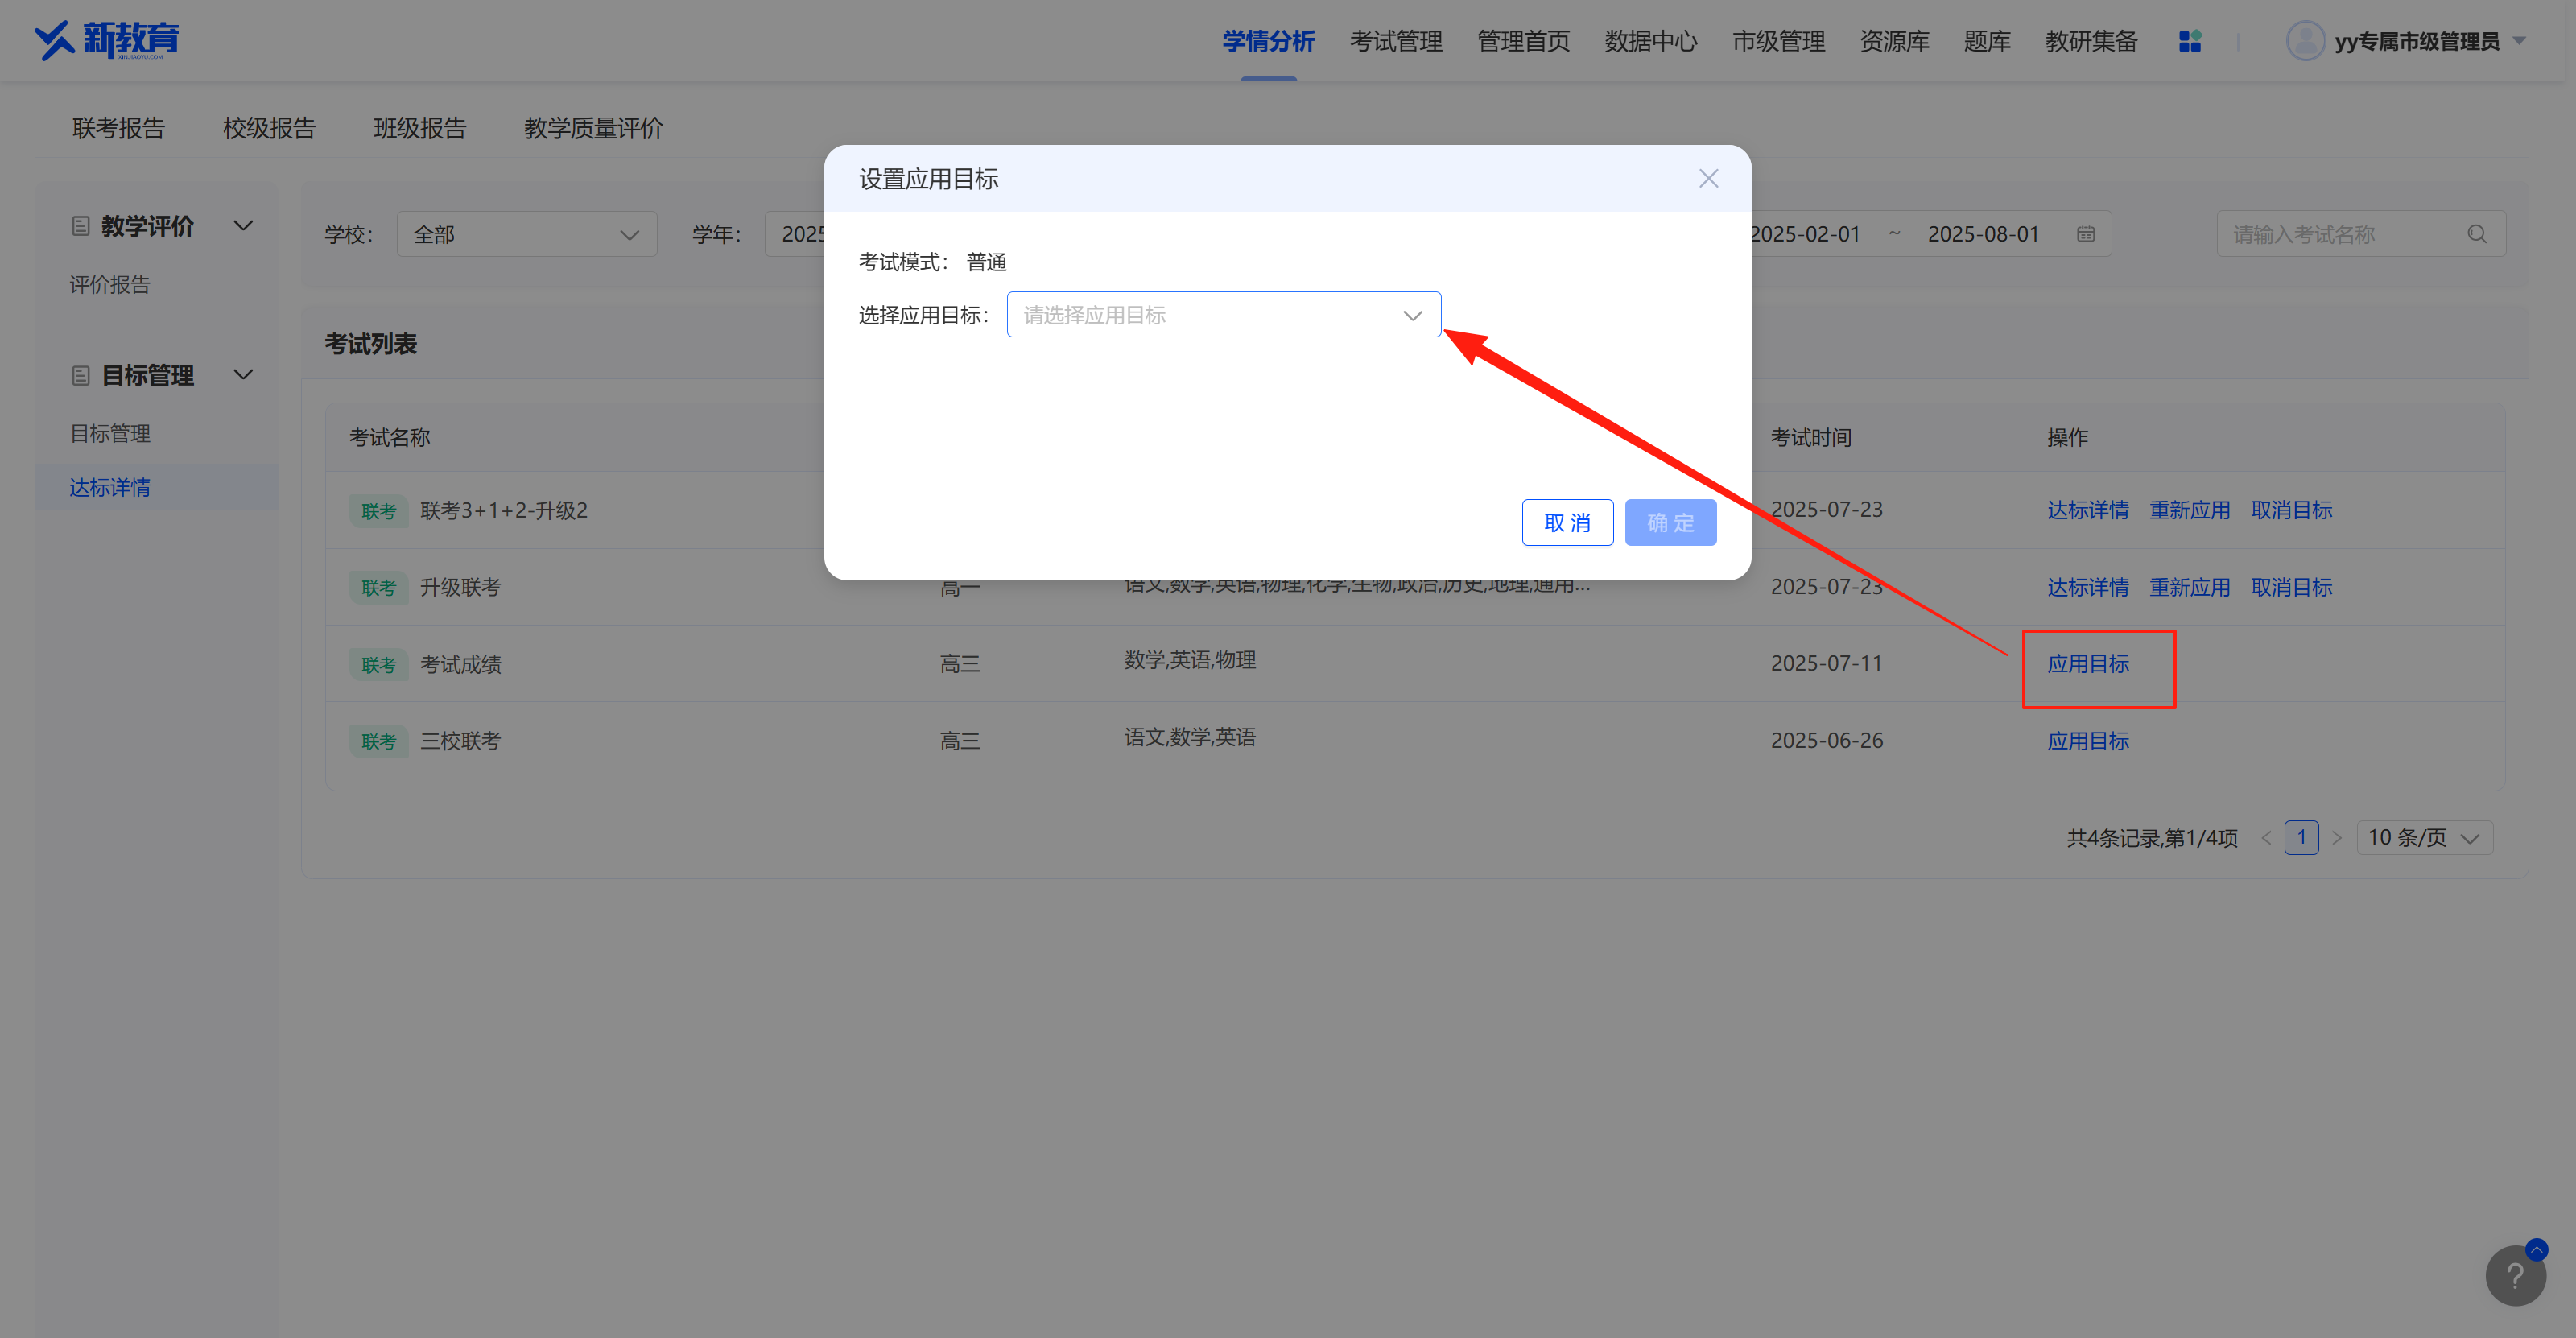
Task: Click the search magnifier icon
Action: [x=2476, y=234]
